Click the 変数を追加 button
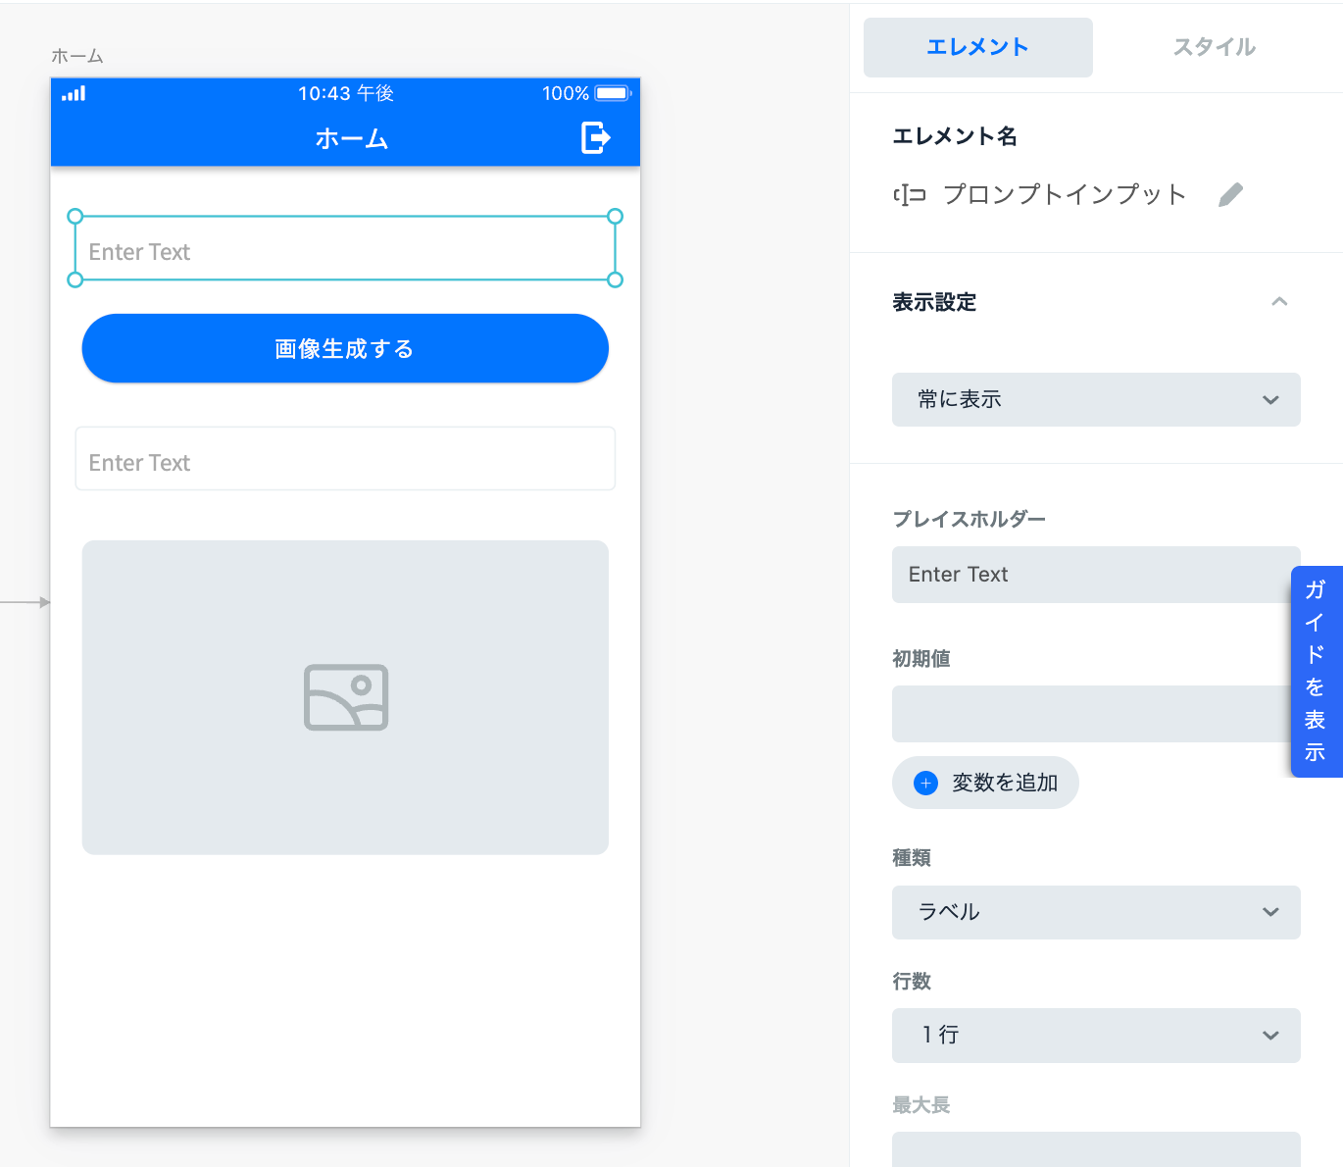This screenshot has height=1167, width=1343. point(985,783)
